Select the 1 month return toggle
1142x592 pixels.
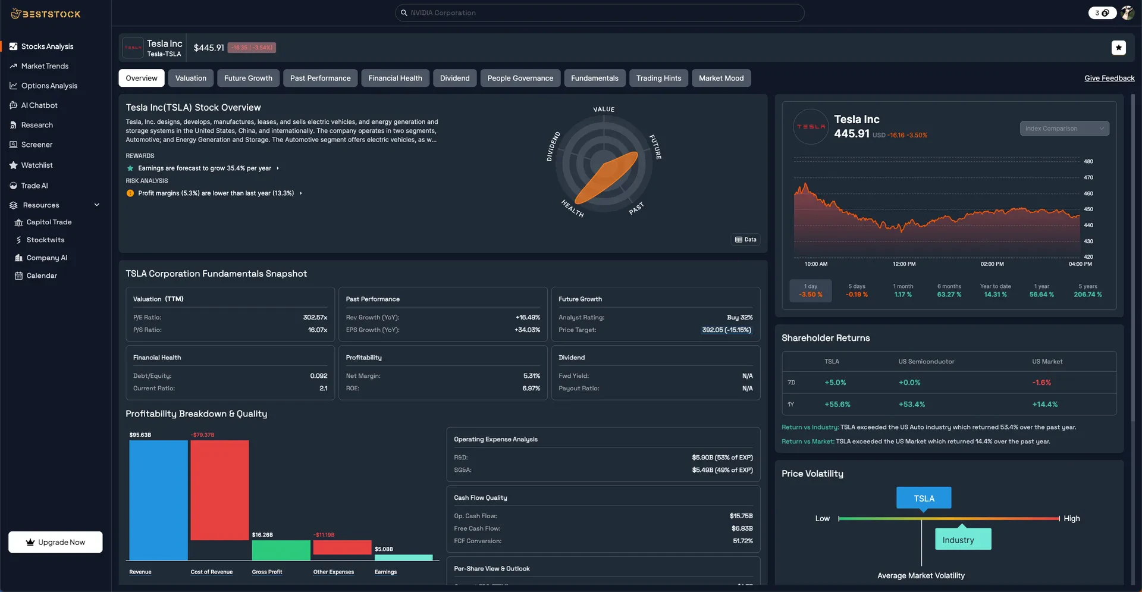903,290
